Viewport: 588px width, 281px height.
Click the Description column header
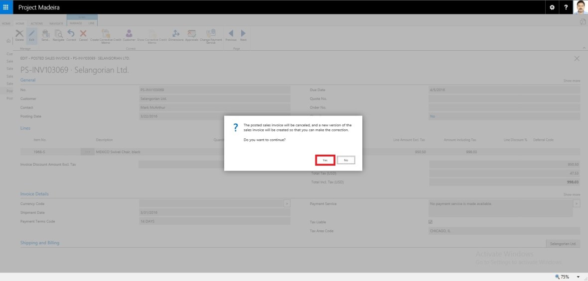[104, 140]
